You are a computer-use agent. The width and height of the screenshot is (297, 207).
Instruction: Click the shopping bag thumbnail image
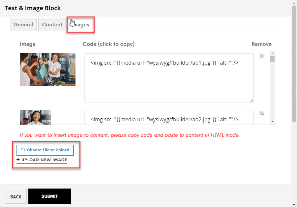tap(48, 70)
